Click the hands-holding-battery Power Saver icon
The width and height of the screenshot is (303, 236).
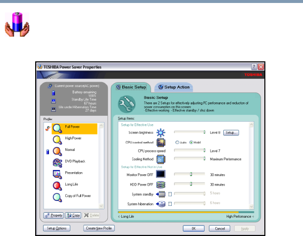click(x=17, y=25)
